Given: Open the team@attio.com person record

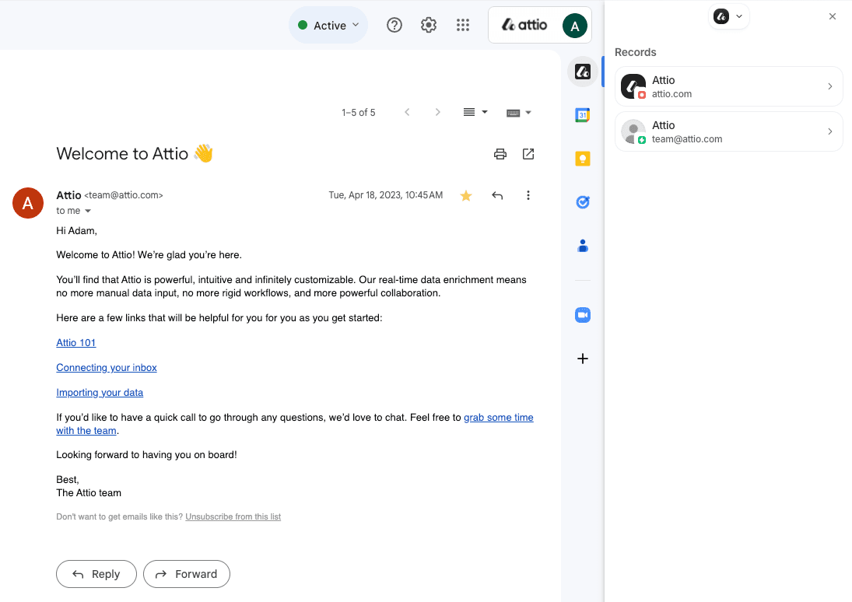Looking at the screenshot, I should pyautogui.click(x=728, y=131).
